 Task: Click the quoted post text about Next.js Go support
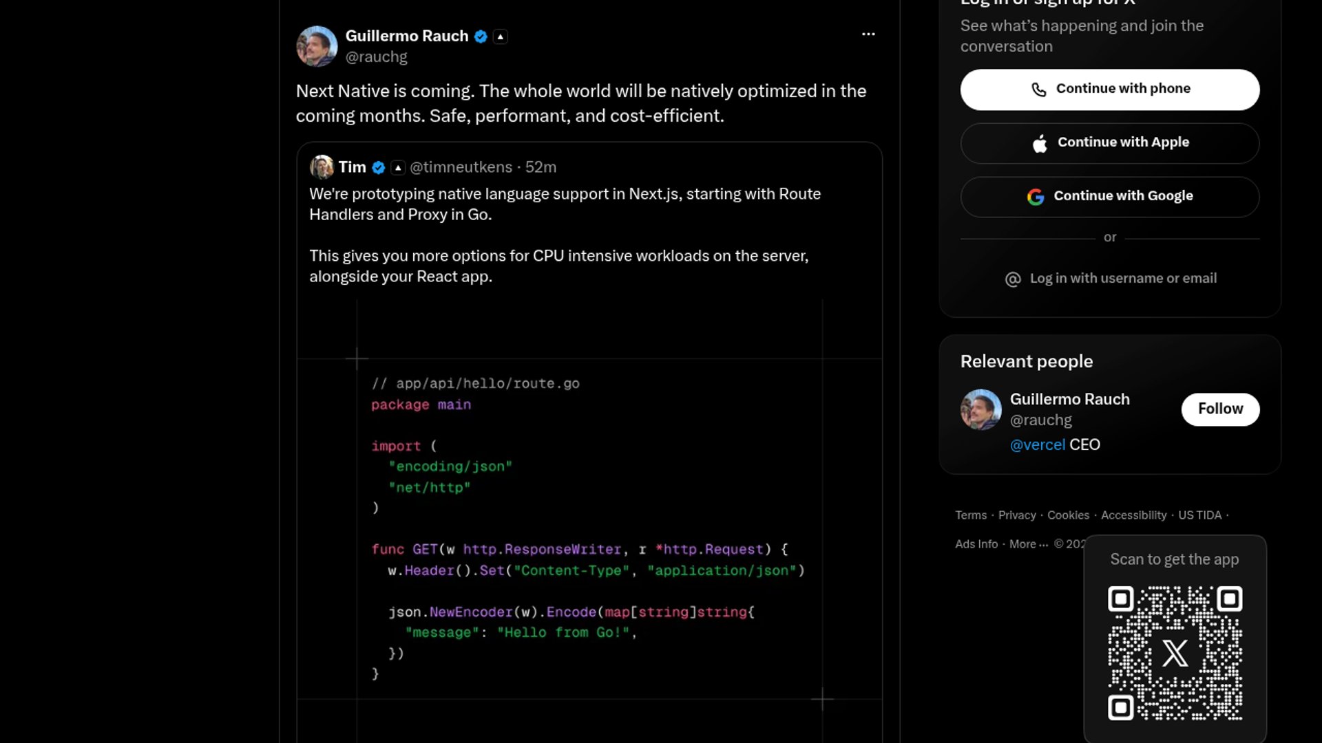click(565, 235)
